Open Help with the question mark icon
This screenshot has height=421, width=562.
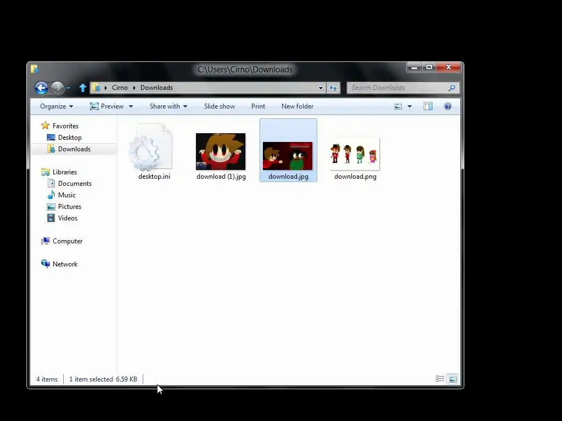pyautogui.click(x=448, y=106)
